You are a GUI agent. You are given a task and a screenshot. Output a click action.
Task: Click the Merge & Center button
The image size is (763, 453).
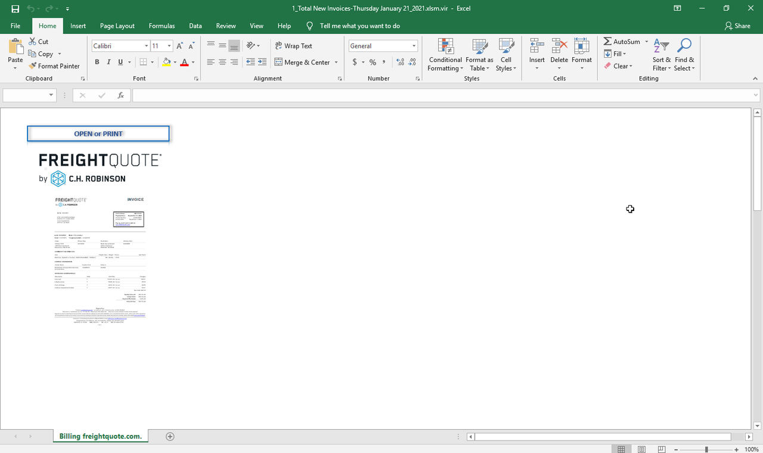[x=302, y=62]
